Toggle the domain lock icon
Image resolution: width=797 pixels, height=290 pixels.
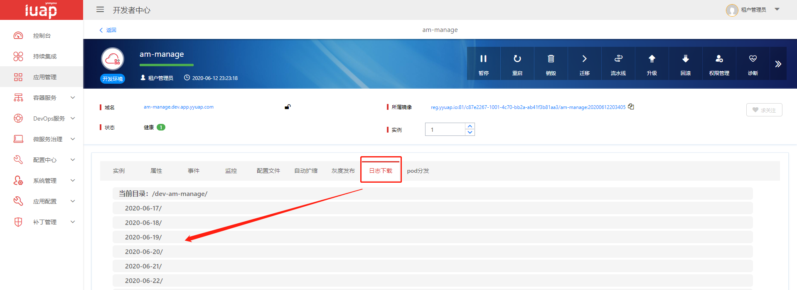pos(287,107)
